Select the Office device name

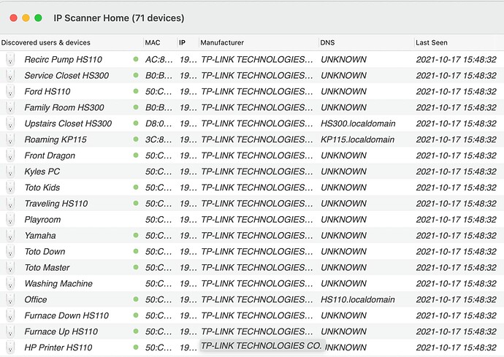coord(36,299)
